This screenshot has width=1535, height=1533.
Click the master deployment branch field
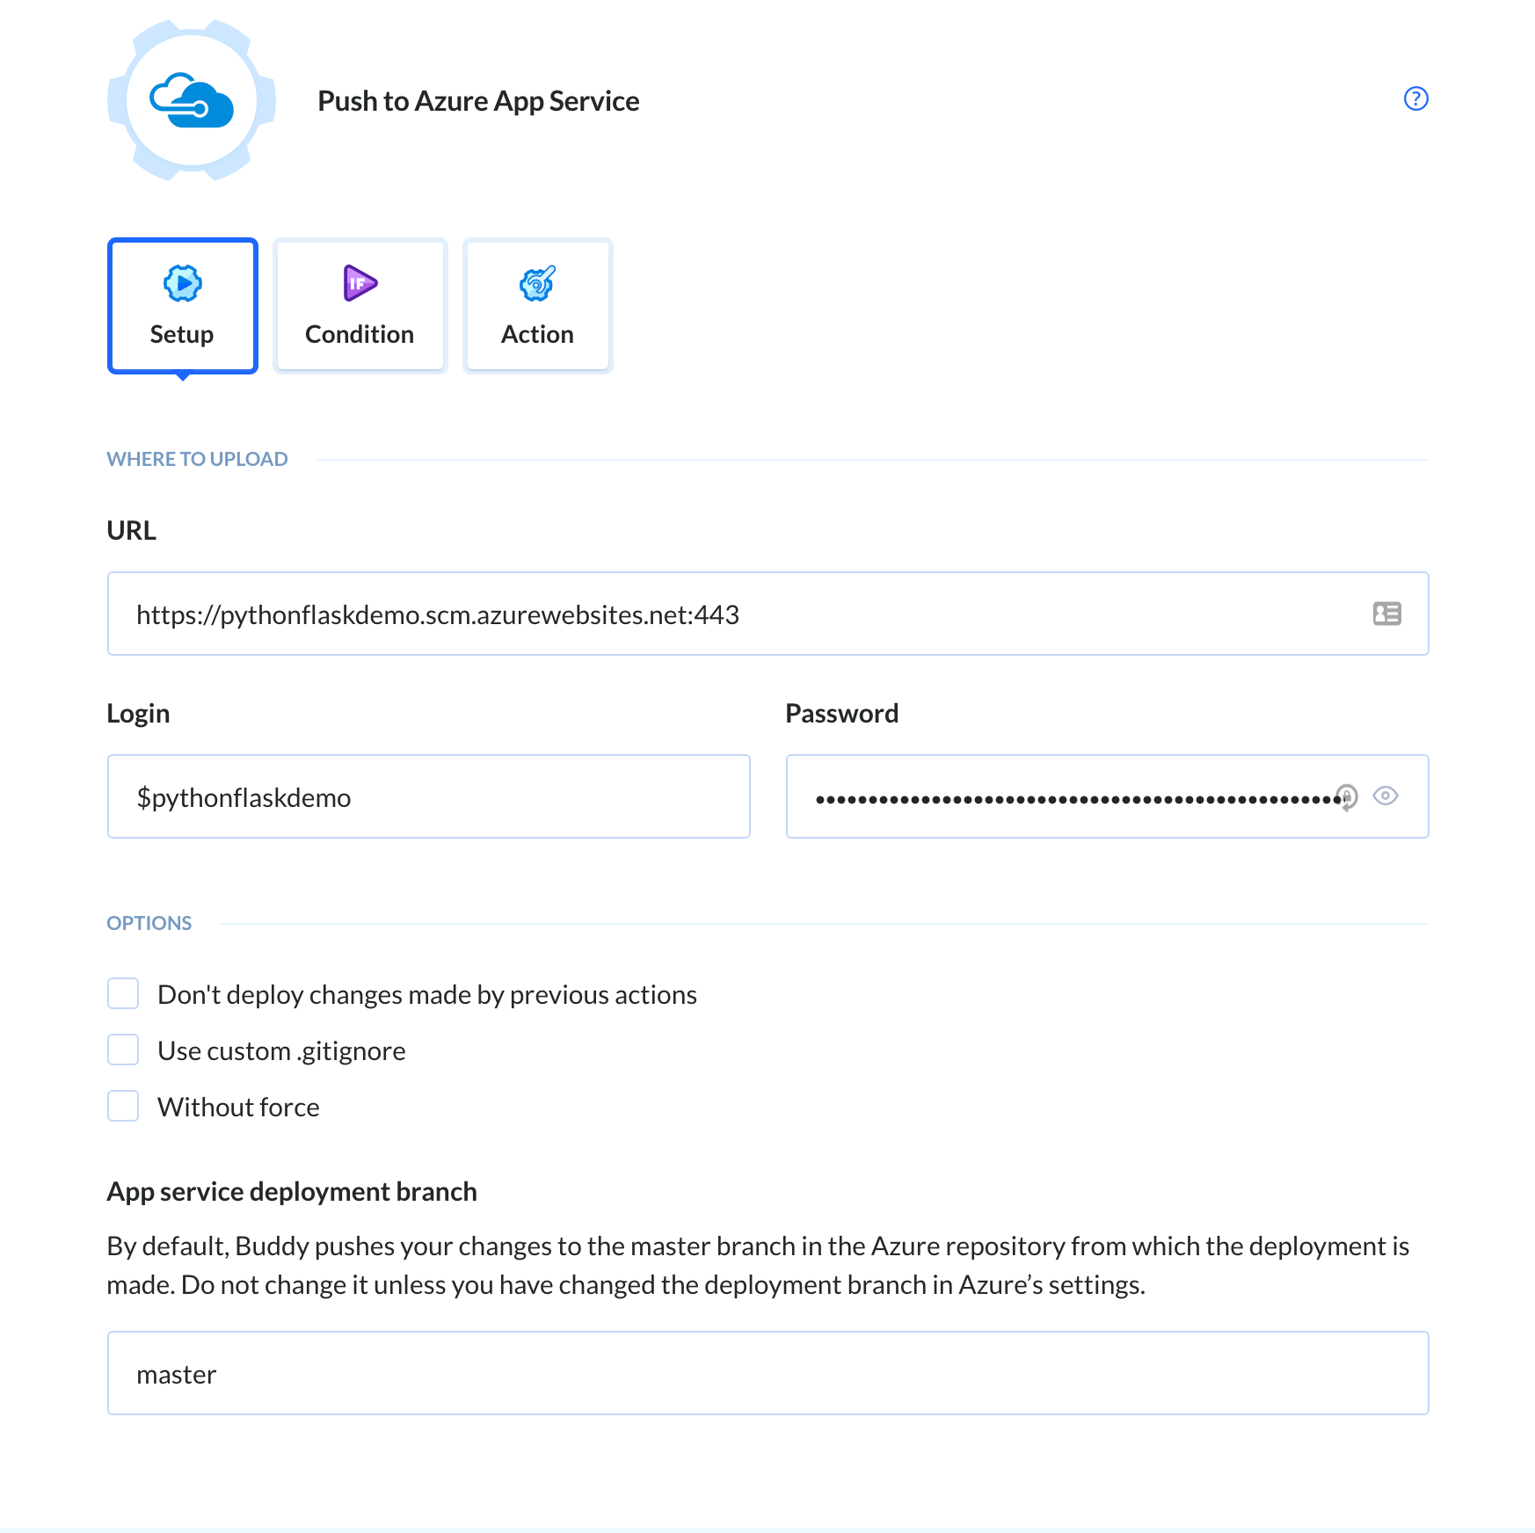[767, 1373]
